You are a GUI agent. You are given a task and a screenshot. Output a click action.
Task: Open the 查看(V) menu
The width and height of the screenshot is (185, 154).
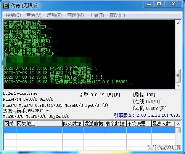(x=34, y=15)
